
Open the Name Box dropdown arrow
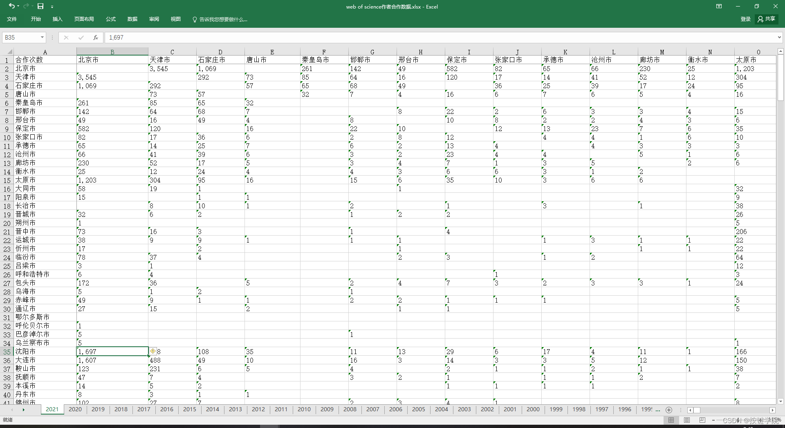(x=42, y=37)
